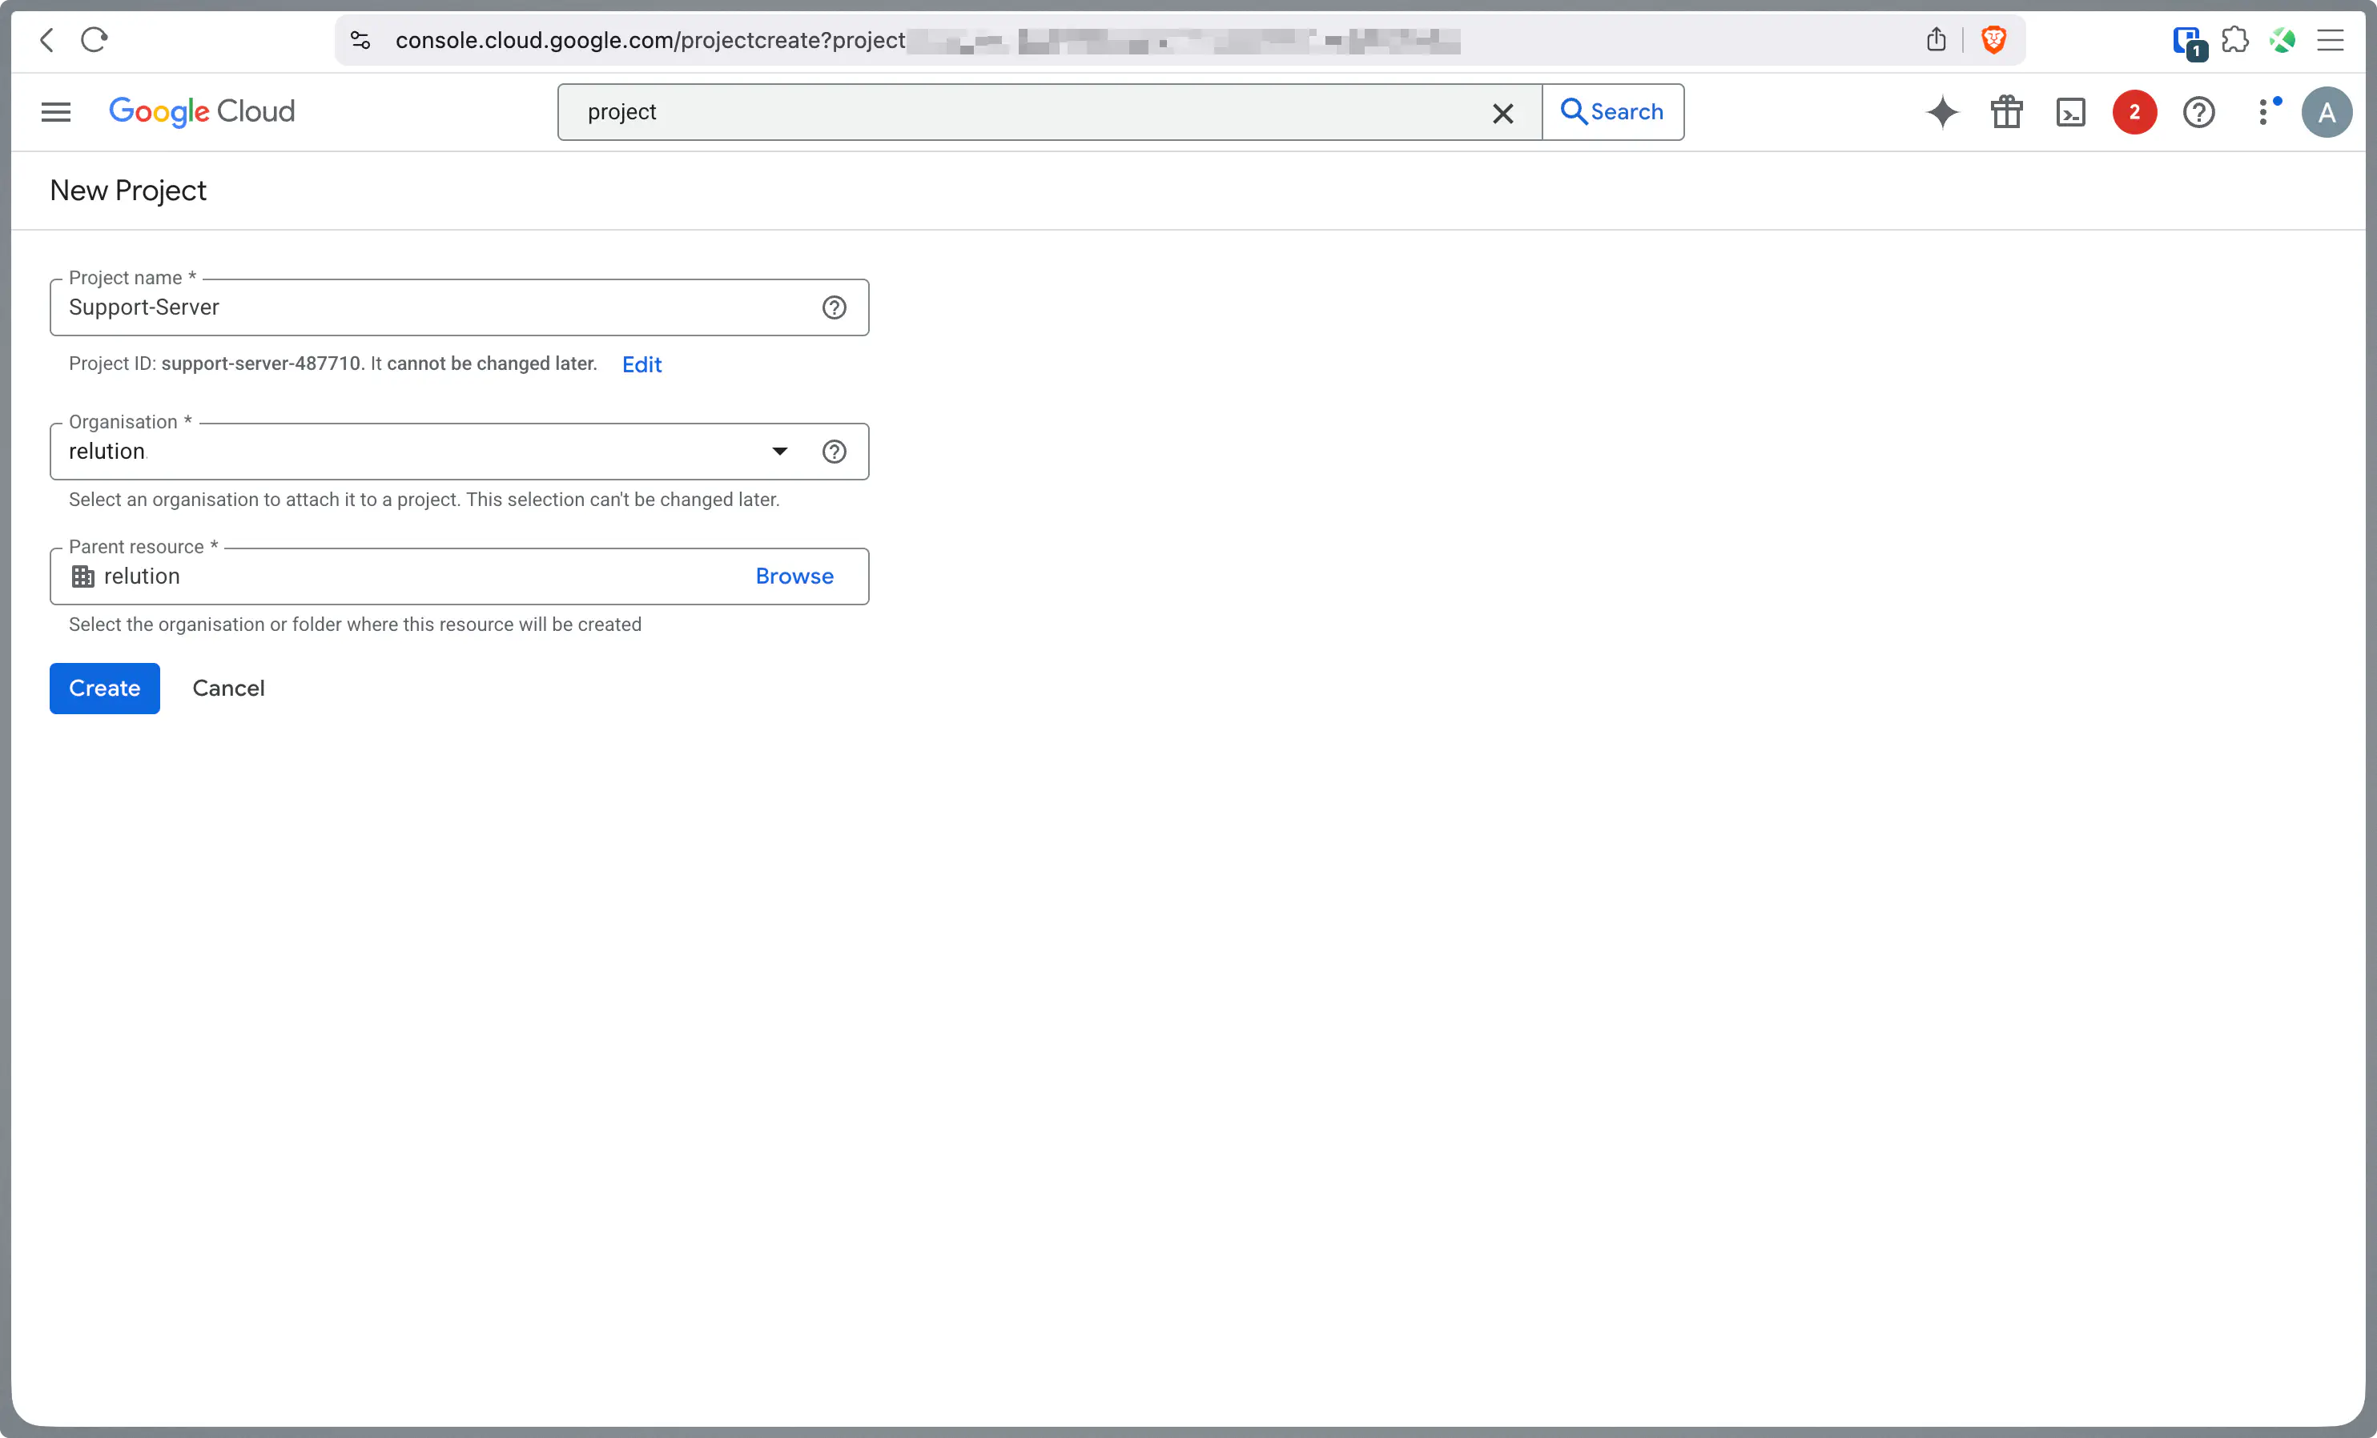Activate Cloud Shell terminal icon
This screenshot has width=2377, height=1438.
click(x=2070, y=112)
